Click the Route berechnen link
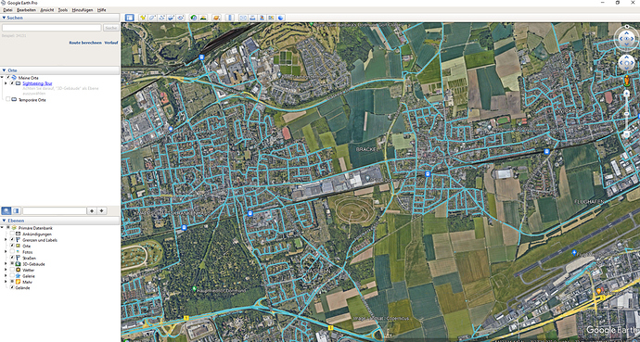This screenshot has width=640, height=342. click(x=85, y=43)
